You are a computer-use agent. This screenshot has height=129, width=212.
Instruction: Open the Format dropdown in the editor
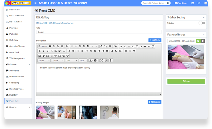click(58, 60)
